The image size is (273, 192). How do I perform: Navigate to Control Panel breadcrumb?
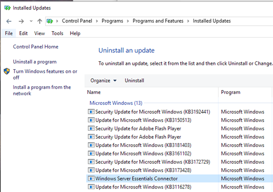point(77,21)
